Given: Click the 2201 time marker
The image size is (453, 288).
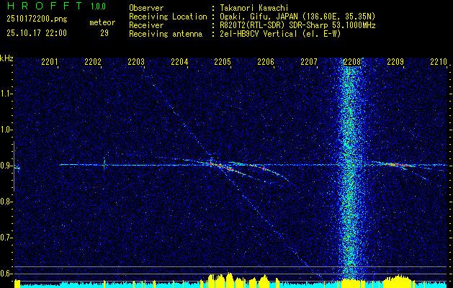Looking at the screenshot, I should 50,62.
